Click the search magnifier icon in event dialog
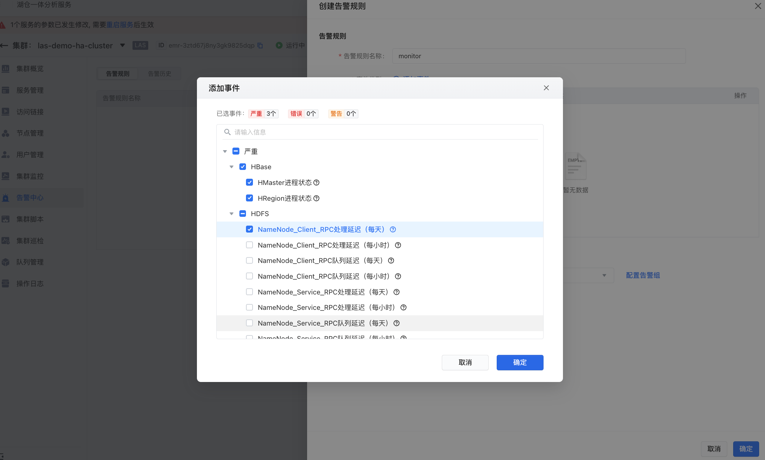765x460 pixels. pyautogui.click(x=227, y=132)
